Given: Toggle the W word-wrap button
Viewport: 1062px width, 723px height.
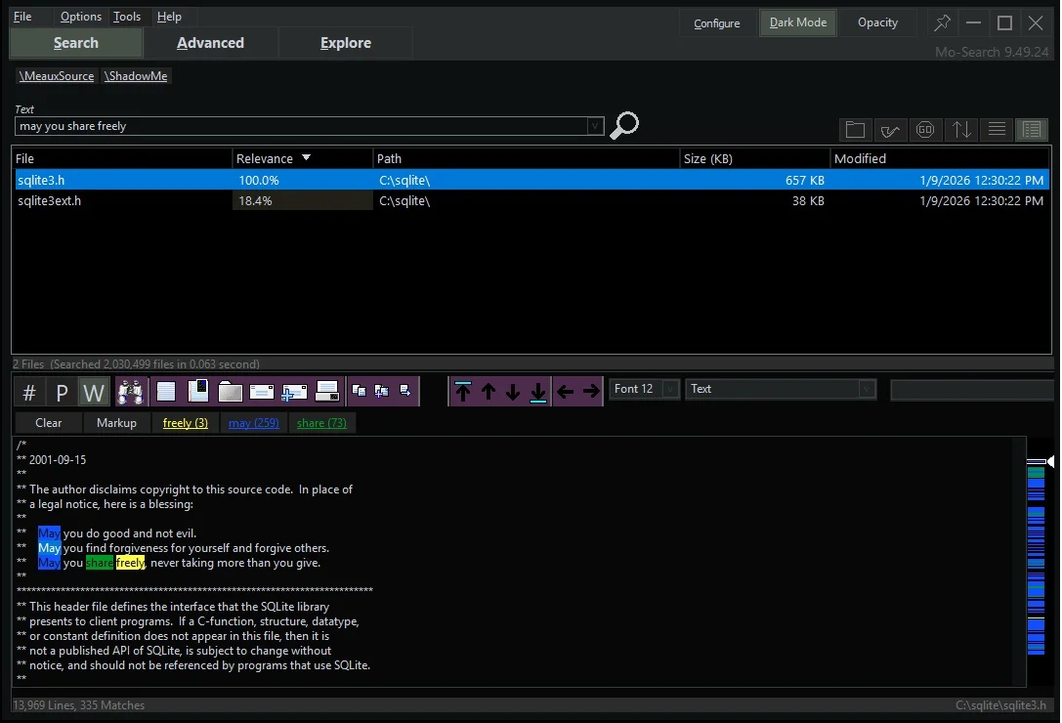Looking at the screenshot, I should [x=94, y=391].
